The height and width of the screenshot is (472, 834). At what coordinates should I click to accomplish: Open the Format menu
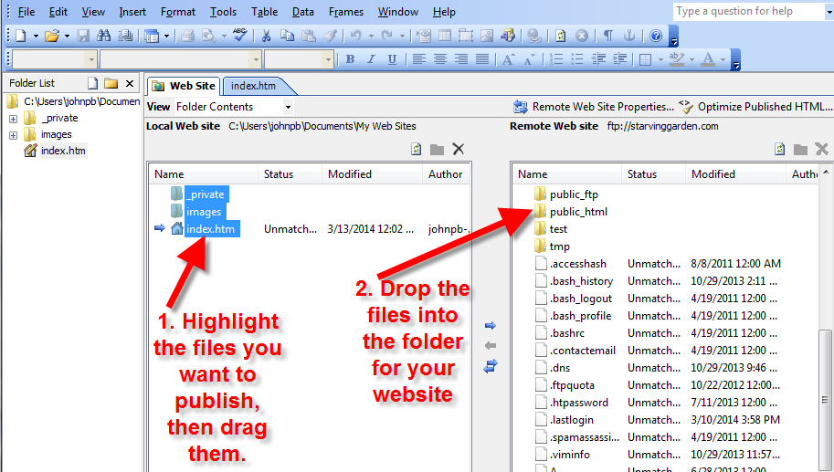[177, 12]
